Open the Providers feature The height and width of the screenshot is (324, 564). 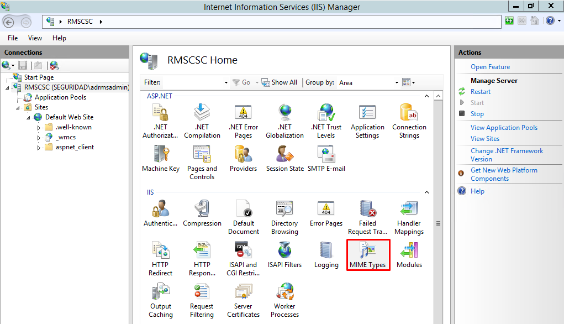pos(244,158)
